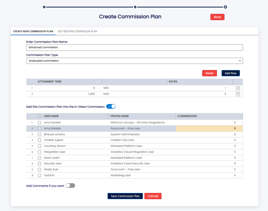Select the Create New Commission Plan tab
This screenshot has height=211, width=268.
(x=33, y=31)
